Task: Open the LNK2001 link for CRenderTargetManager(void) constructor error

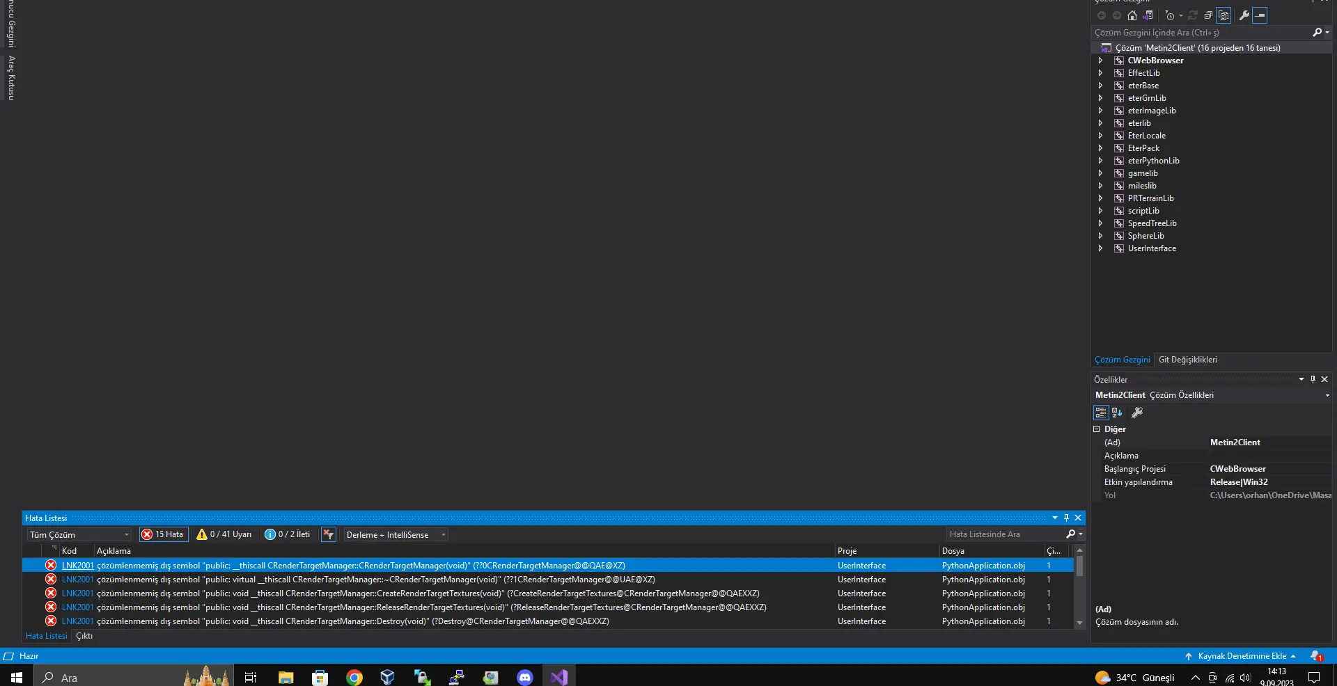Action: (77, 566)
